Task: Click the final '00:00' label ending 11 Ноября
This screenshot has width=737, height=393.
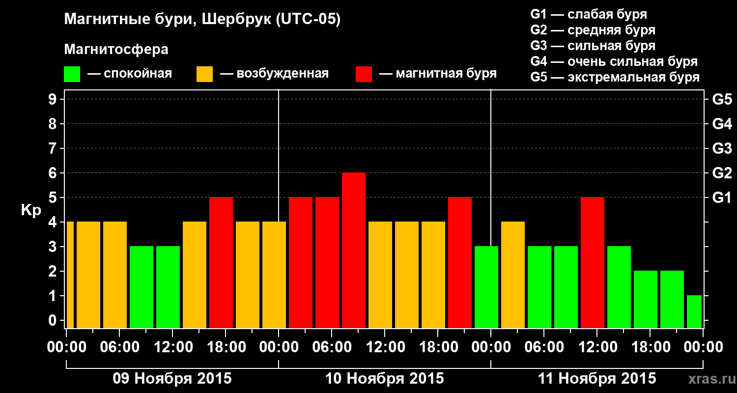Action: click(x=703, y=347)
